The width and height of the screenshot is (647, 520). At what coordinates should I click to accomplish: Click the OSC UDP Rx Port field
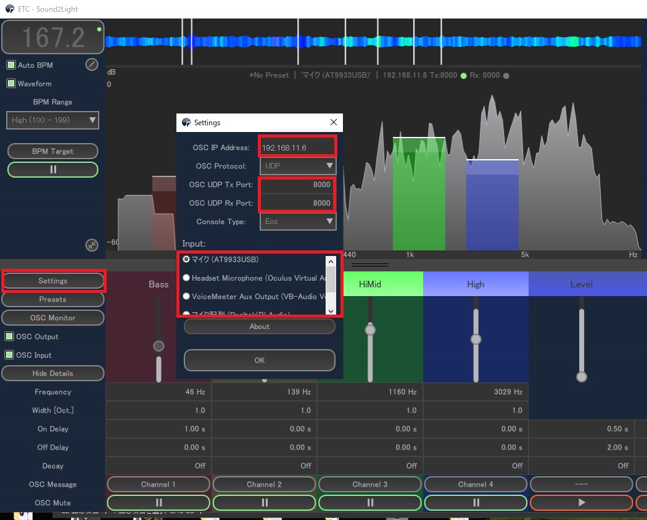click(x=297, y=203)
